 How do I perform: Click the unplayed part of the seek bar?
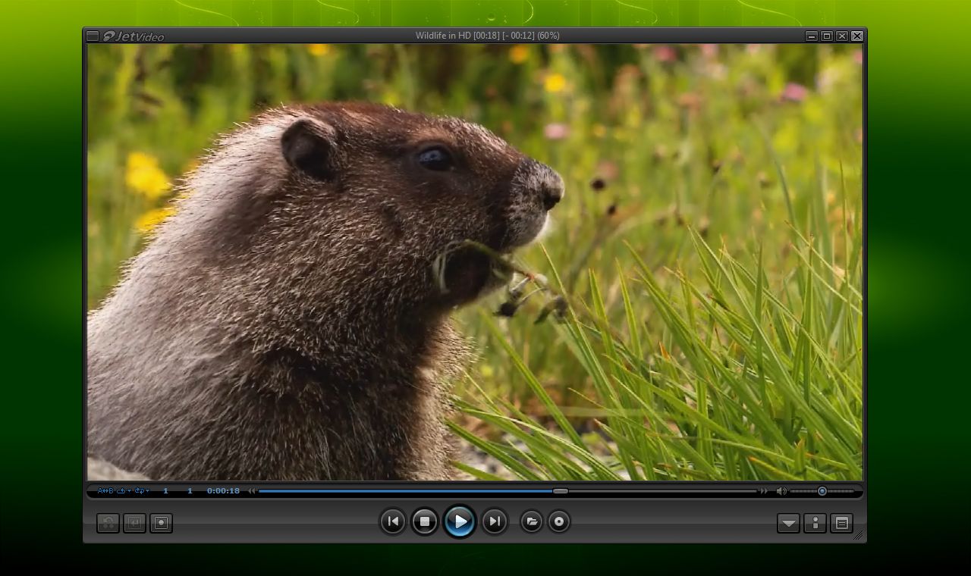click(663, 491)
